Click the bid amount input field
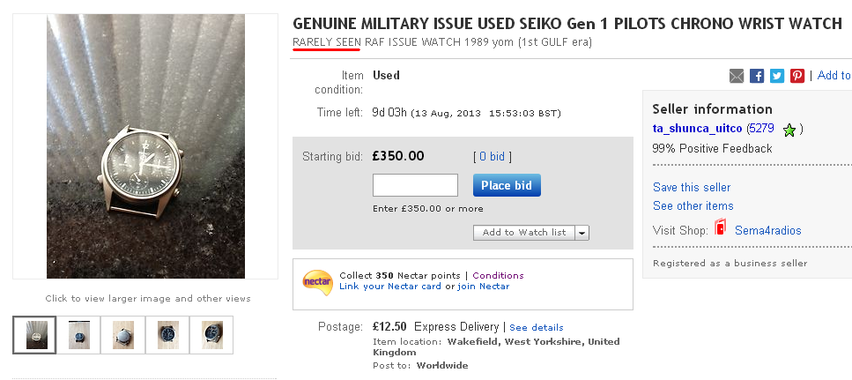The width and height of the screenshot is (852, 380). pos(415,185)
